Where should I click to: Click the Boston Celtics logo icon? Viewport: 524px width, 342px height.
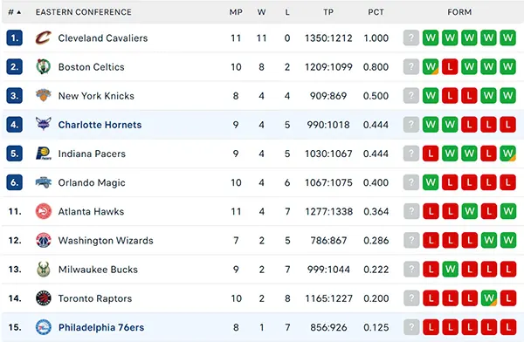44,66
